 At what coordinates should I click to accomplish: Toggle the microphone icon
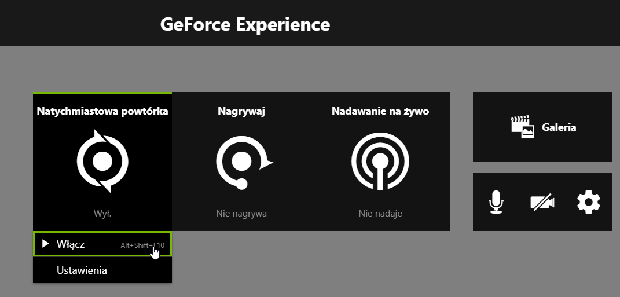(x=496, y=202)
